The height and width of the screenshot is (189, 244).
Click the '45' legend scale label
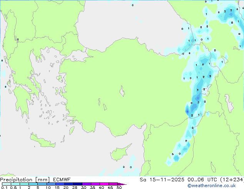pyautogui.click(x=110, y=187)
